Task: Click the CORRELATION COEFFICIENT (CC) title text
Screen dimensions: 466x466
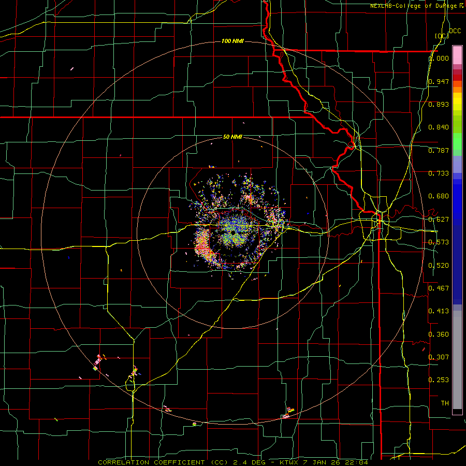Action: click(x=163, y=462)
